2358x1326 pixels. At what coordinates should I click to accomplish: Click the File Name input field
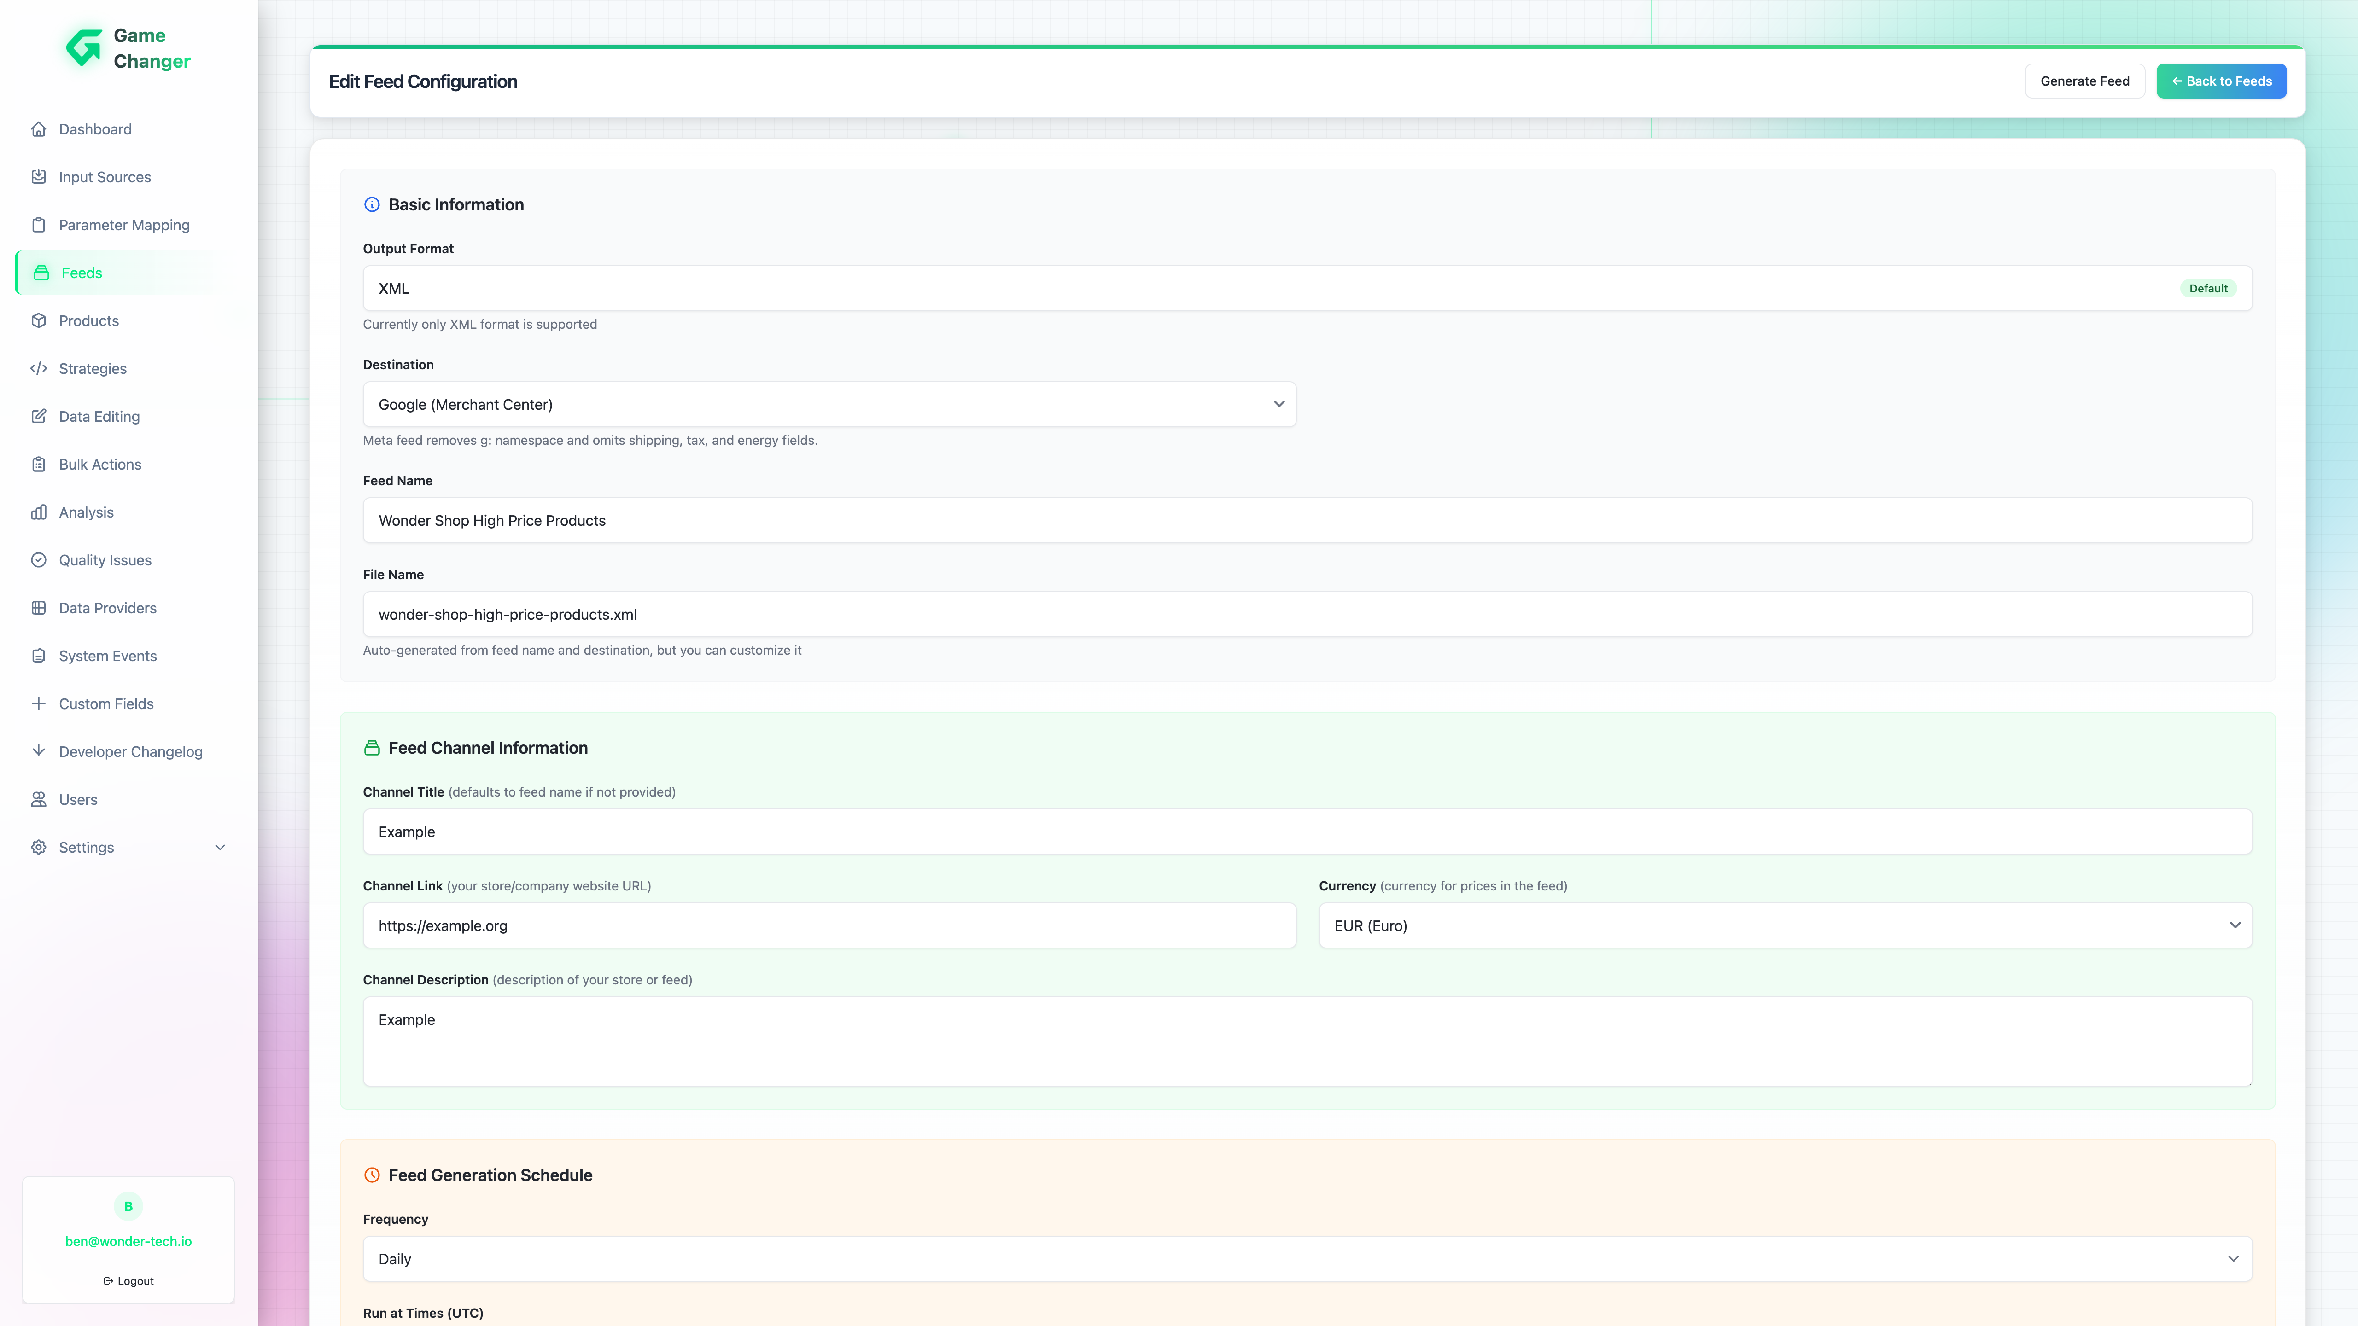point(1307,615)
